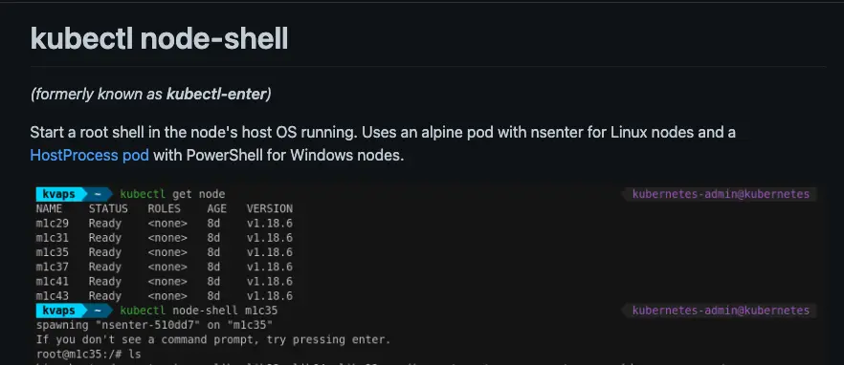Click the 'kubectl node-shell m1c35' command
844x365 pixels.
tap(199, 311)
